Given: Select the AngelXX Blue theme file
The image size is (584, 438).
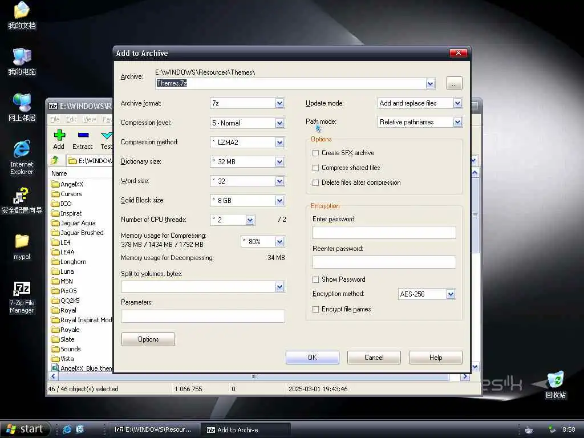Looking at the screenshot, I should click(x=82, y=368).
